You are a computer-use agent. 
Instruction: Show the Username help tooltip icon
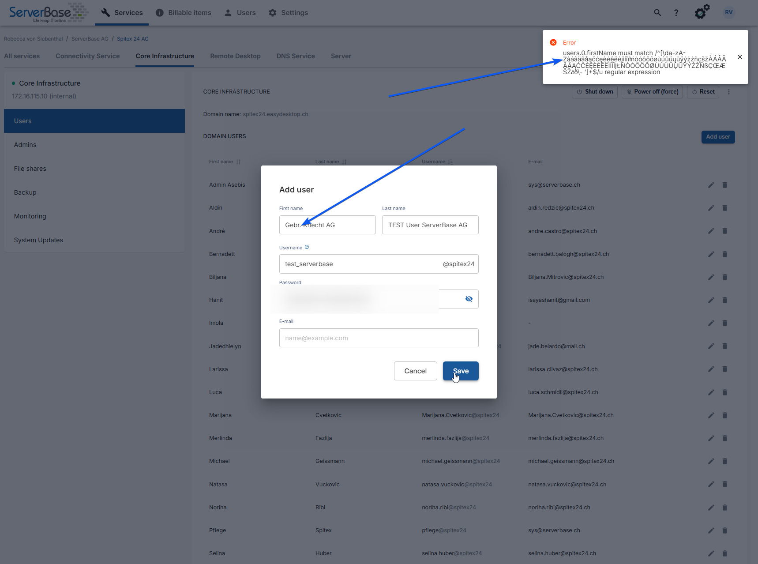tap(307, 247)
